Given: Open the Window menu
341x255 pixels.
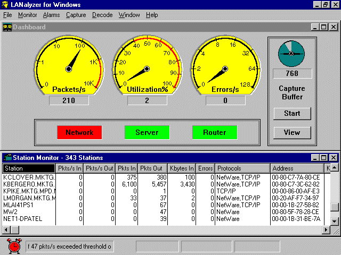Looking at the screenshot, I should coord(129,15).
